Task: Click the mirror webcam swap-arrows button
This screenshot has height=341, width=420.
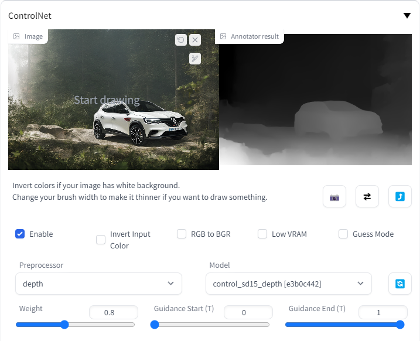Action: point(367,197)
